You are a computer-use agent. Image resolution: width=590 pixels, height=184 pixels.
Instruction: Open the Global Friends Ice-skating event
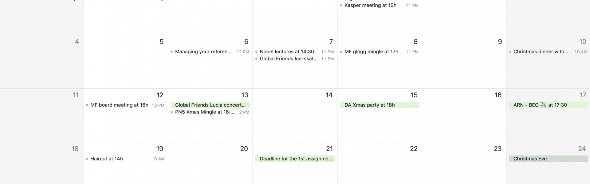(295, 59)
